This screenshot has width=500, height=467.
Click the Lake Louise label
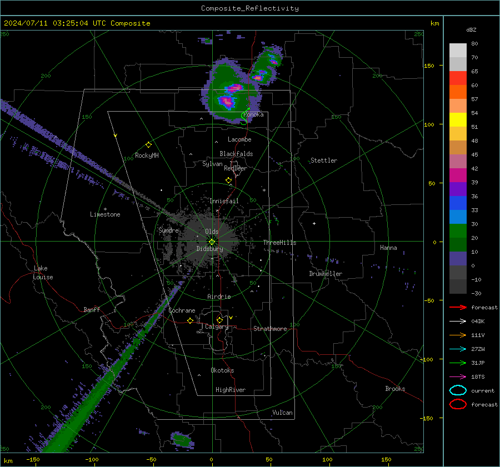coord(43,273)
